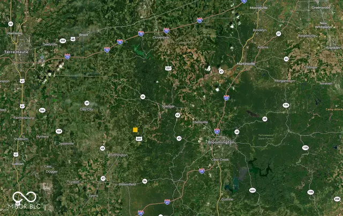Click the route 37 shield
The image size is (343, 216).
click(278, 34)
